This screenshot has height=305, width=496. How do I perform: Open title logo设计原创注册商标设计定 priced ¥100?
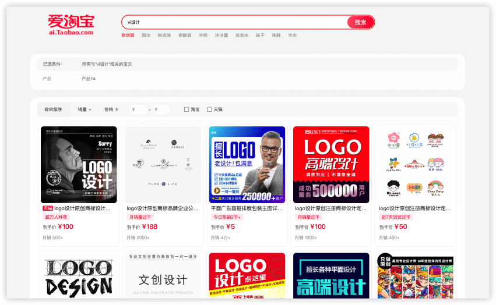pyautogui.click(x=331, y=208)
